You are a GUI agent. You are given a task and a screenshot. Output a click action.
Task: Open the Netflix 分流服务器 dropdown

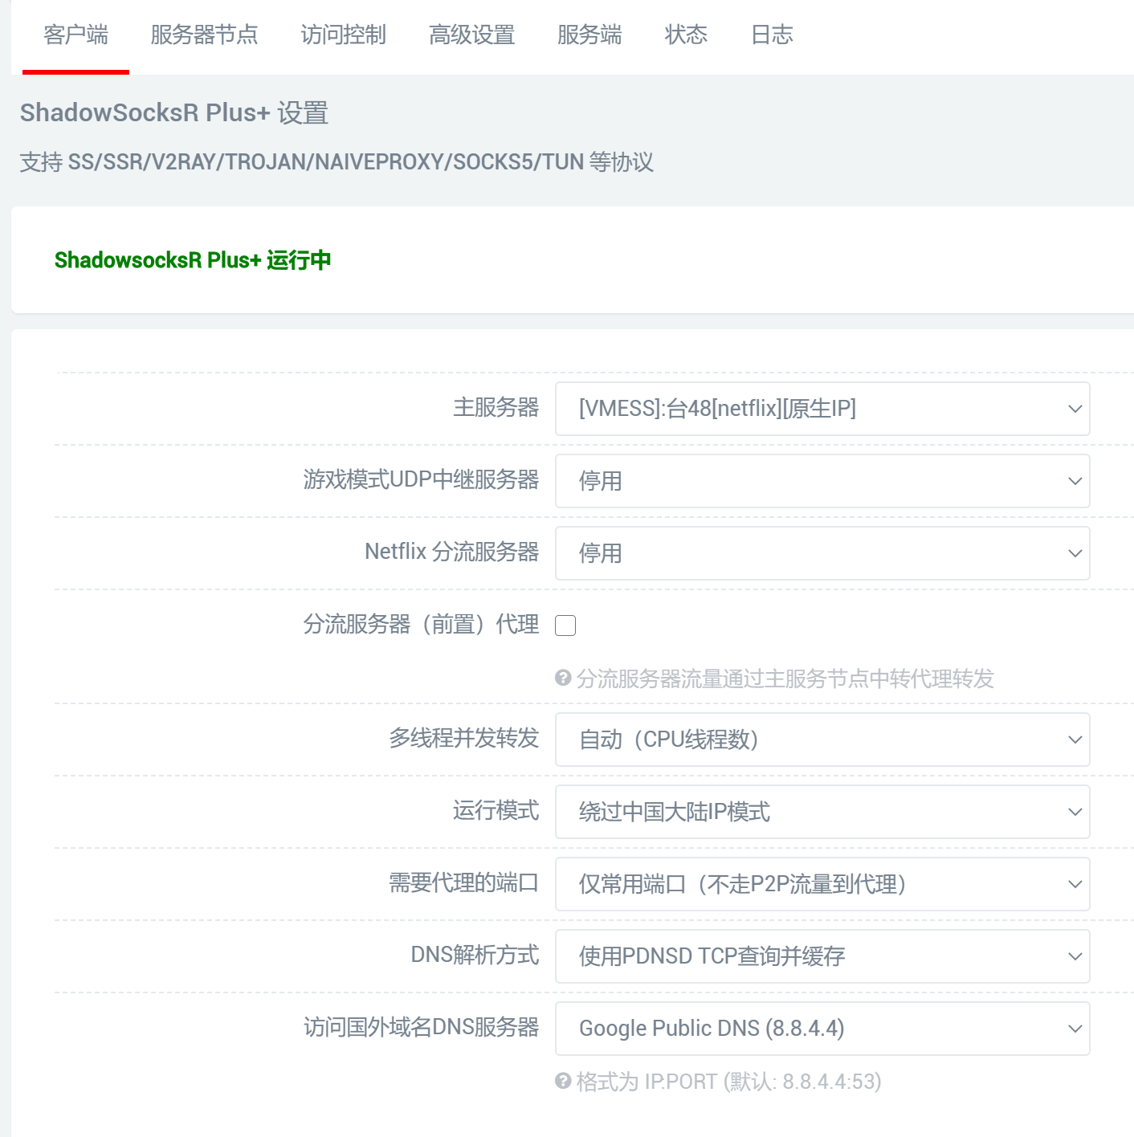coord(822,553)
